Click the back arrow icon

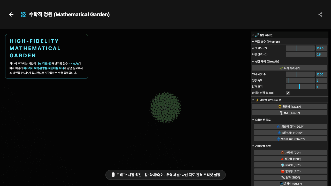pos(11,14)
